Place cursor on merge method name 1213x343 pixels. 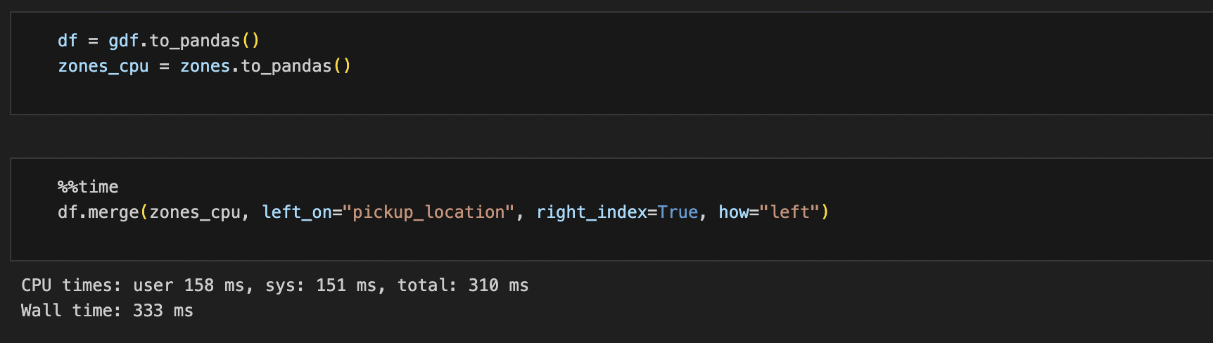coord(113,212)
